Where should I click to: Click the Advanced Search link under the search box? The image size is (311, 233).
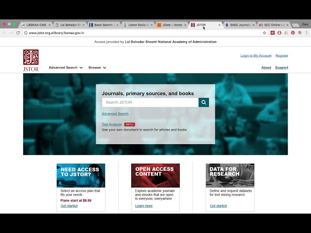click(115, 114)
